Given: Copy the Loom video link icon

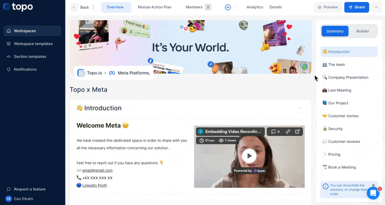Looking at the screenshot, I should click(288, 131).
